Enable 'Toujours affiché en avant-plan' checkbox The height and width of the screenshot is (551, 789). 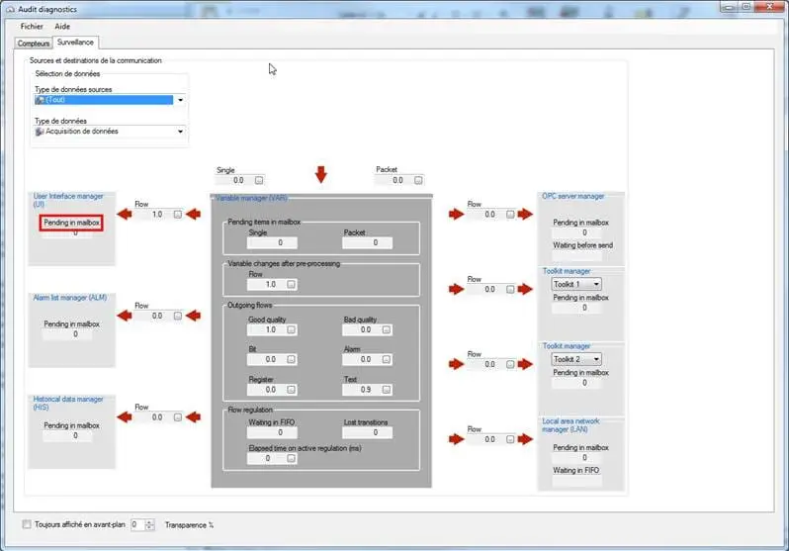point(27,524)
